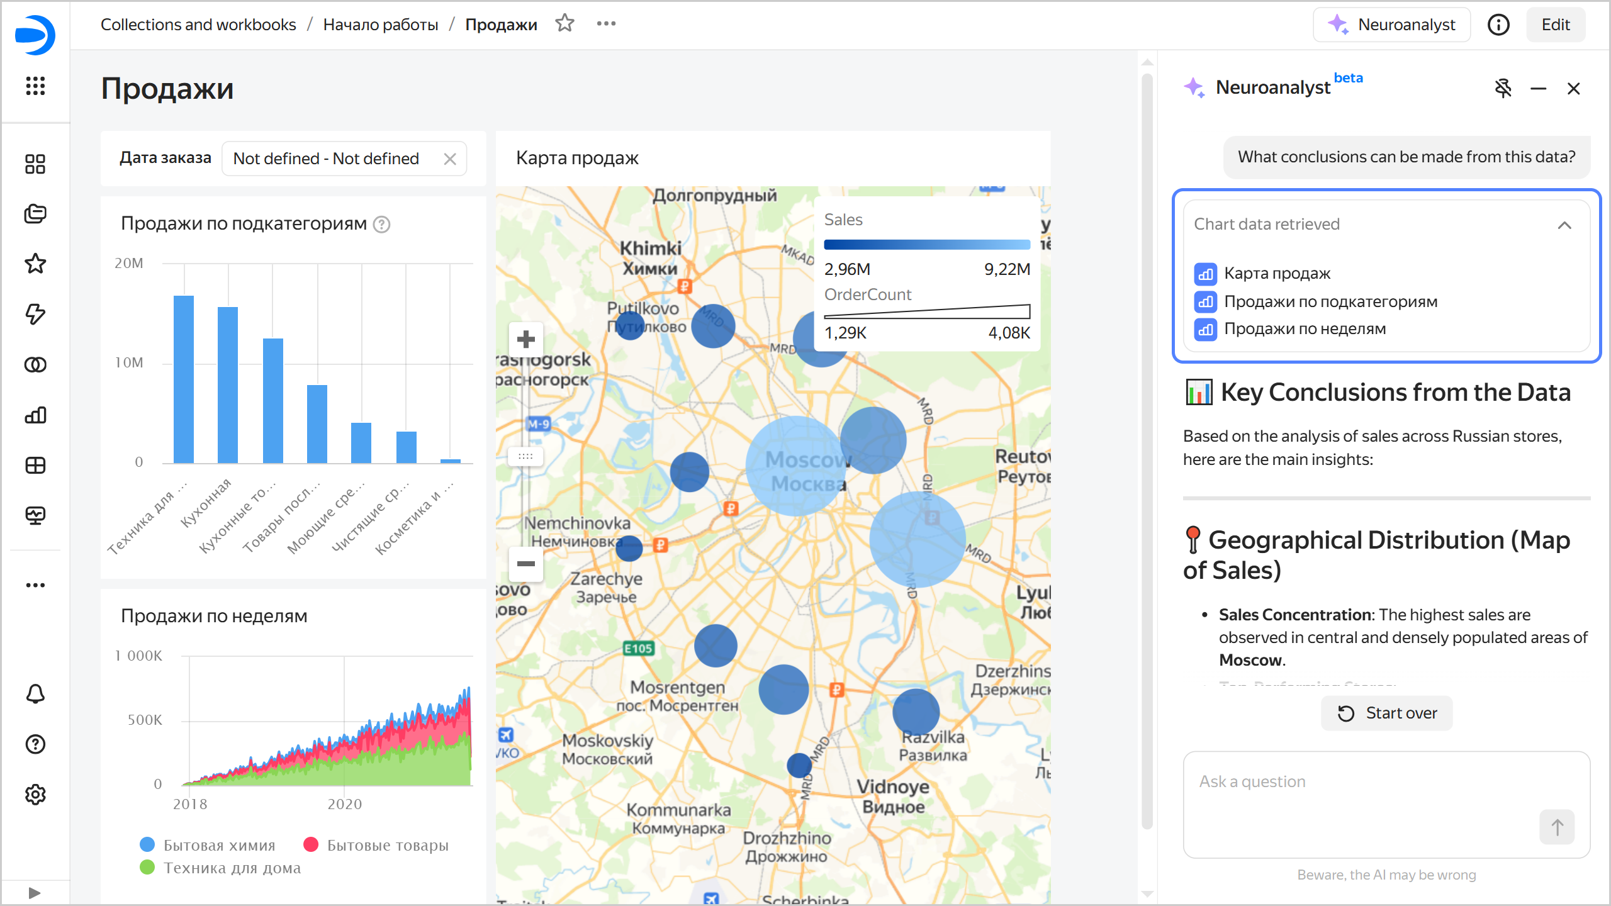Screen dimensions: 1611x906
Task: Unpin the Neuroanalyst panel
Action: pyautogui.click(x=1503, y=88)
